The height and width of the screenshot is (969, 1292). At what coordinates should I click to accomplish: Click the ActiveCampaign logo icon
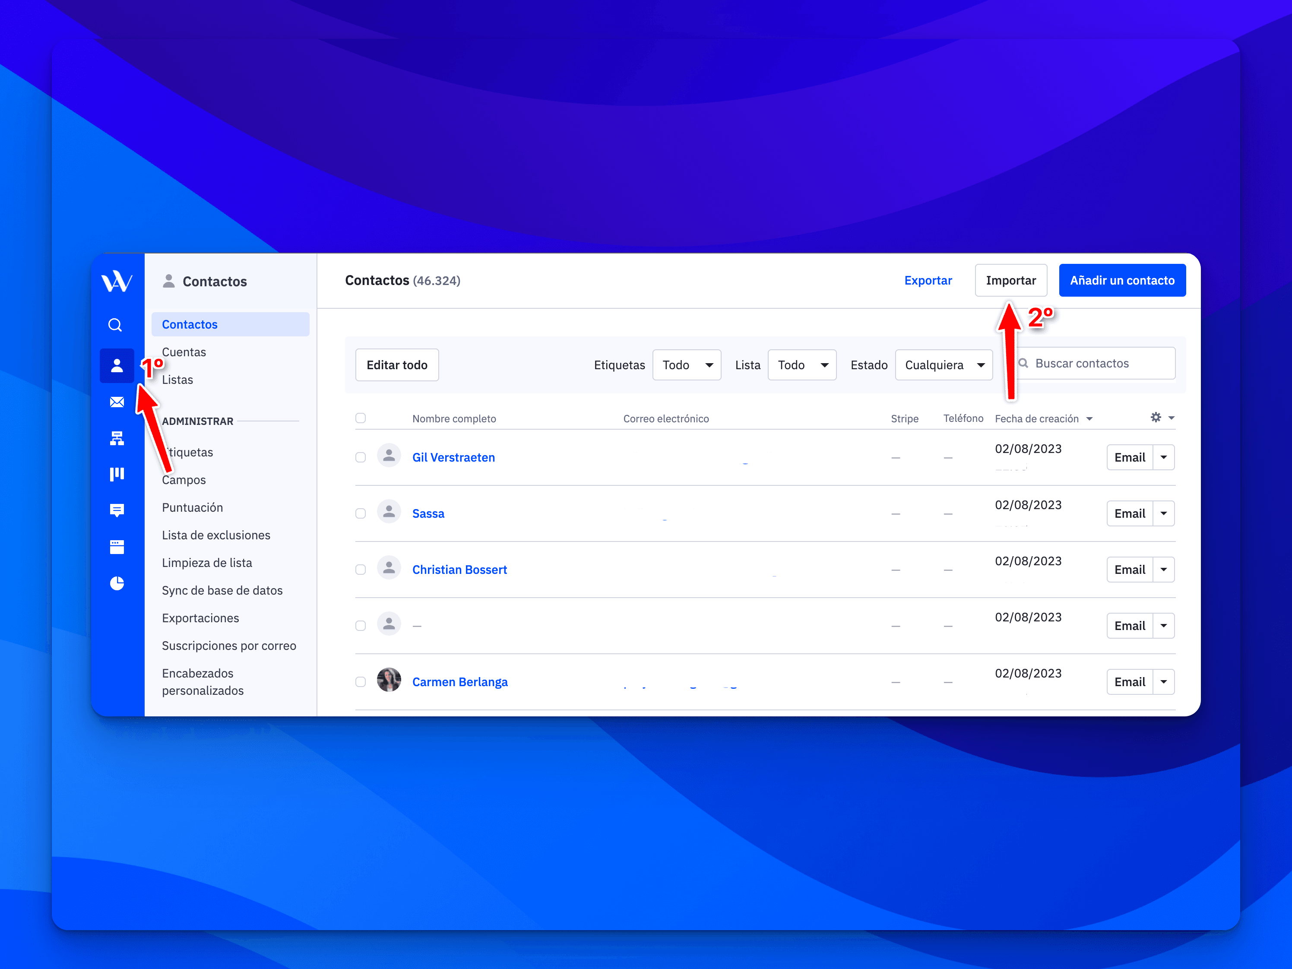pyautogui.click(x=117, y=281)
